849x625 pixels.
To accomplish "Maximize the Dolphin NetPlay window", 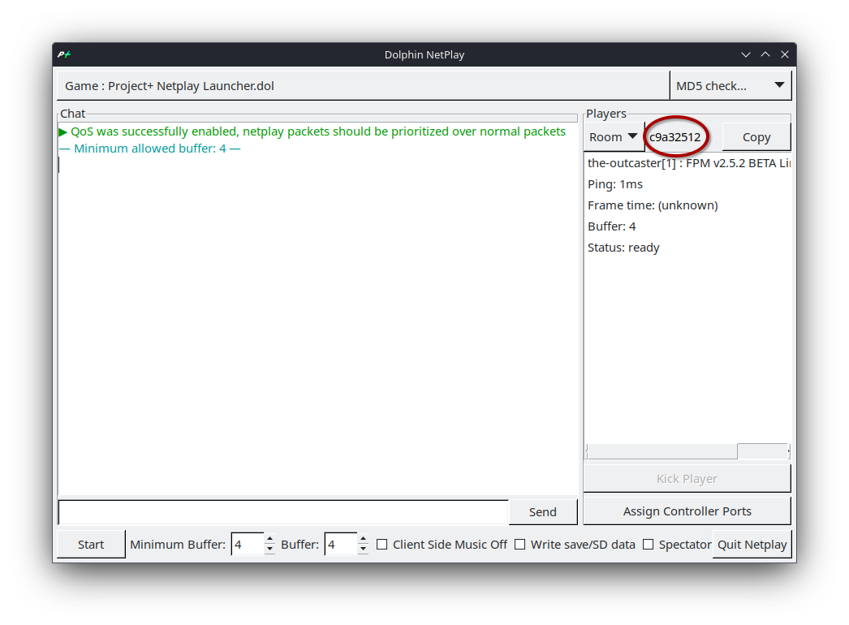I will [765, 54].
